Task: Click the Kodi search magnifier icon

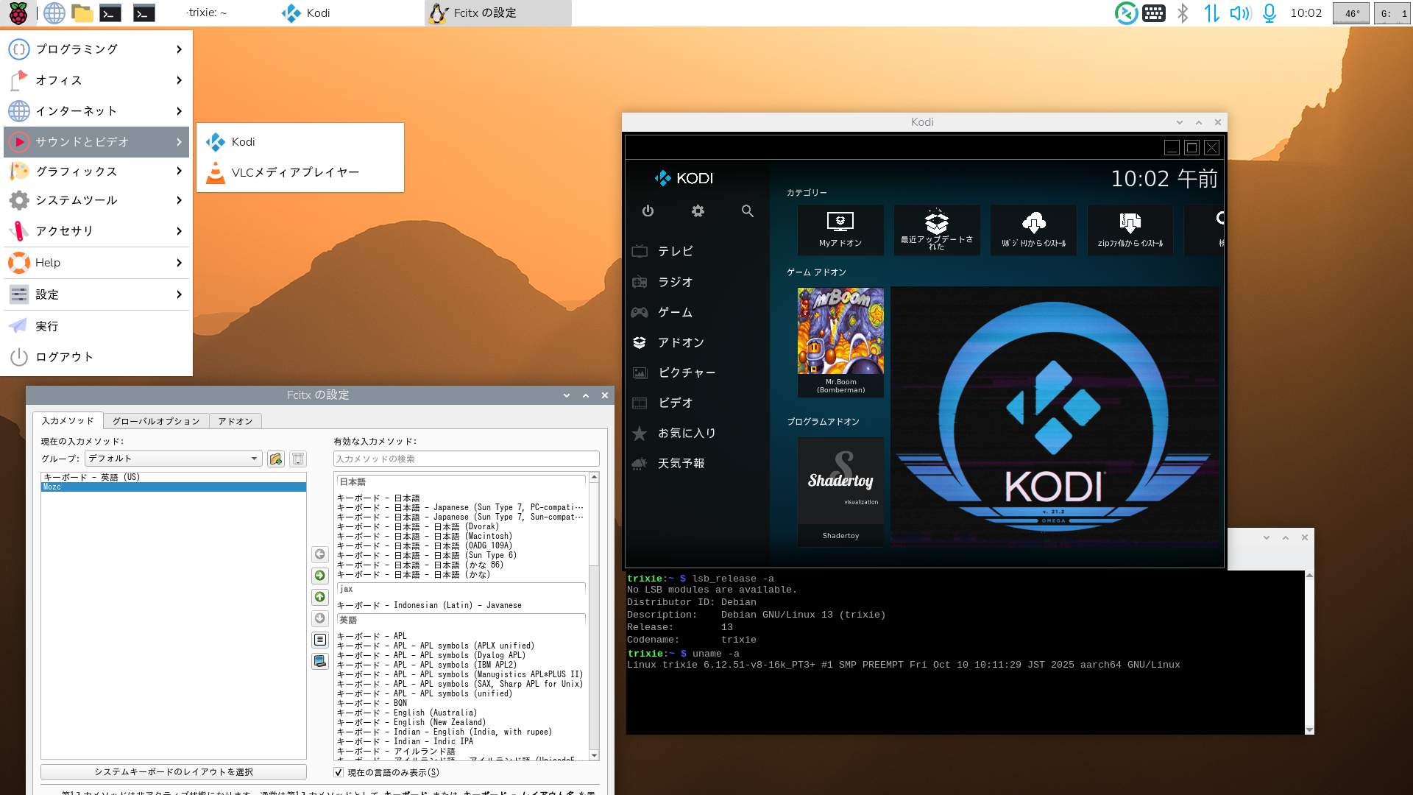Action: pyautogui.click(x=747, y=211)
